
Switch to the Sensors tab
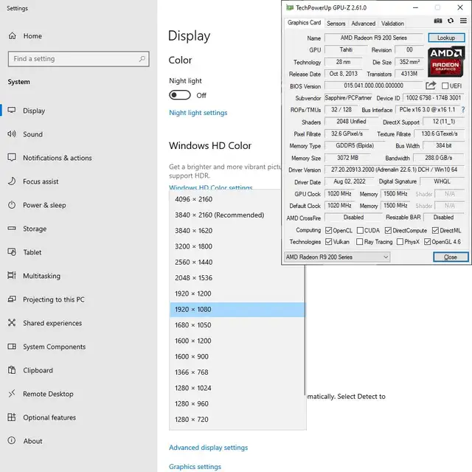pyautogui.click(x=336, y=24)
